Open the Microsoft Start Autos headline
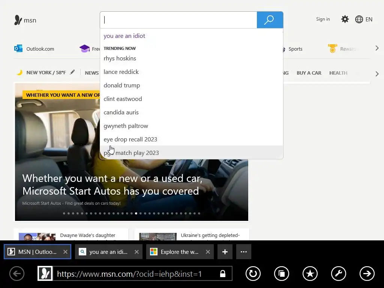Screen dimensions: 384x288 click(112, 184)
